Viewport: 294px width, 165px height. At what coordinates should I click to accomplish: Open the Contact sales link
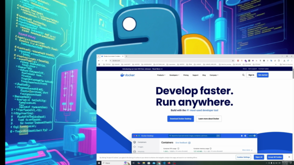point(263,69)
